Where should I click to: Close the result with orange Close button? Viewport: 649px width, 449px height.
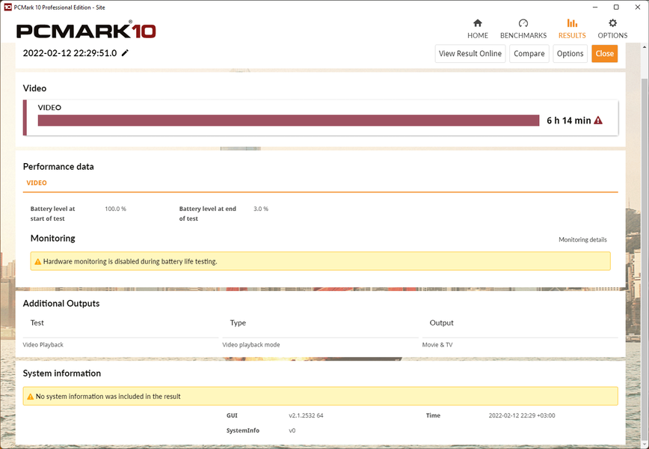[x=604, y=53]
